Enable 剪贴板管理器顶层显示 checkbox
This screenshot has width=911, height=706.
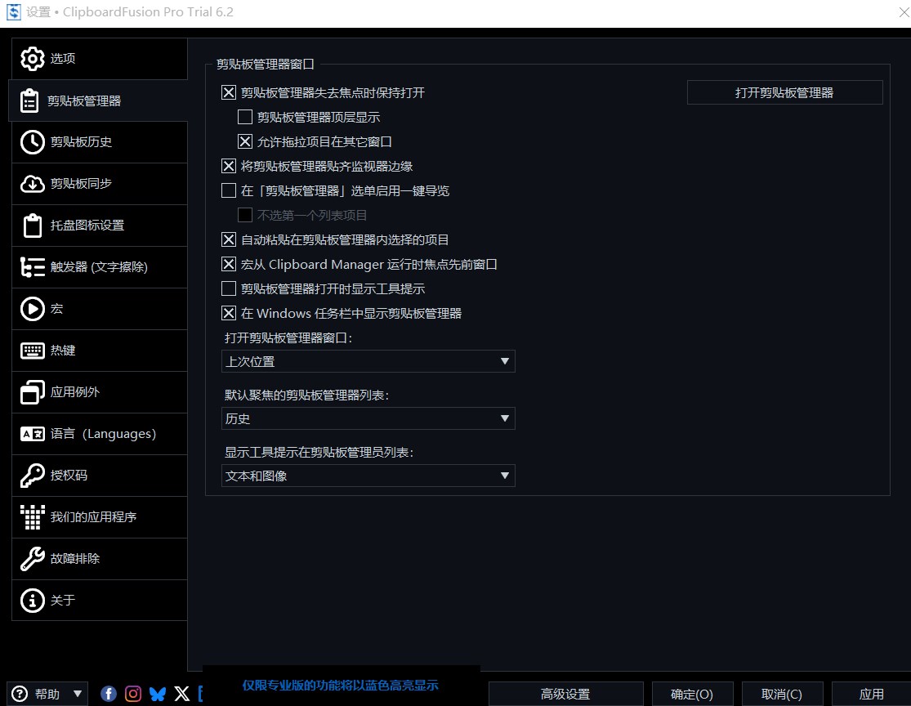245,118
